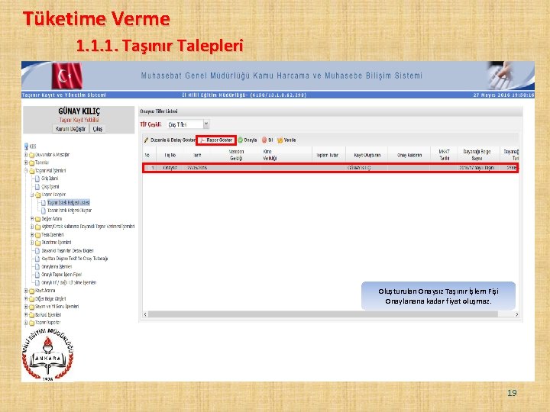Expand the Değer Artırımı folder
The height and width of the screenshot is (412, 550).
(32, 219)
